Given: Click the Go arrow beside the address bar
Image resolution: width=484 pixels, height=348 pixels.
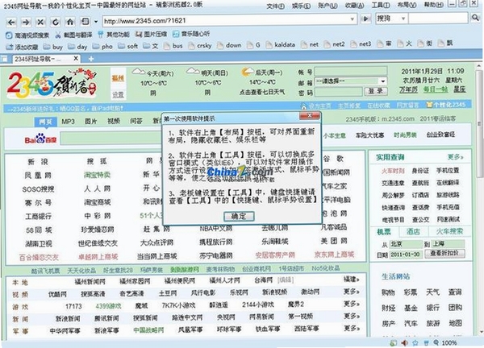Looking at the screenshot, I should click(366, 19).
